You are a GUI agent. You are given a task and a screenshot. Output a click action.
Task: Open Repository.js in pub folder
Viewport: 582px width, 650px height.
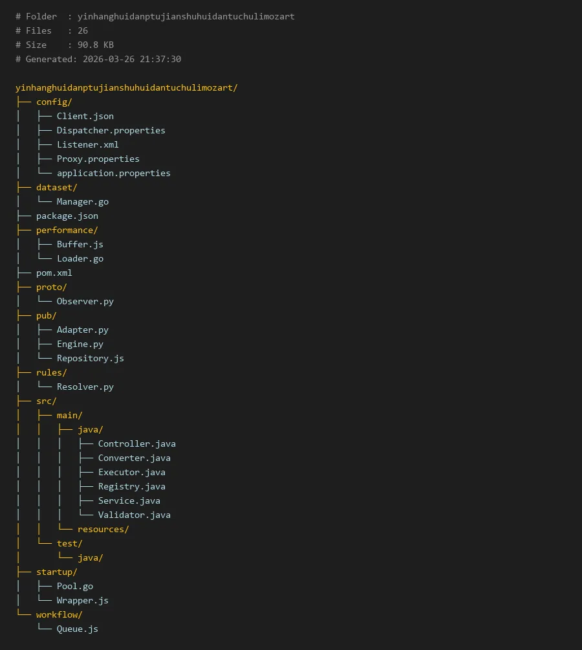pos(90,358)
